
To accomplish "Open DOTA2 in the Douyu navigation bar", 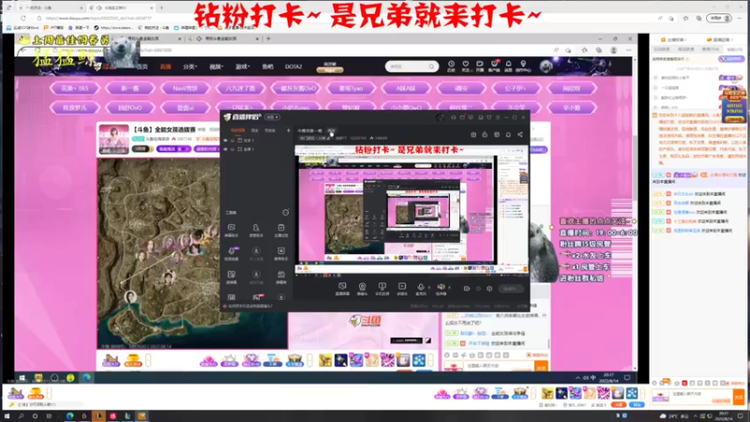I will (293, 67).
